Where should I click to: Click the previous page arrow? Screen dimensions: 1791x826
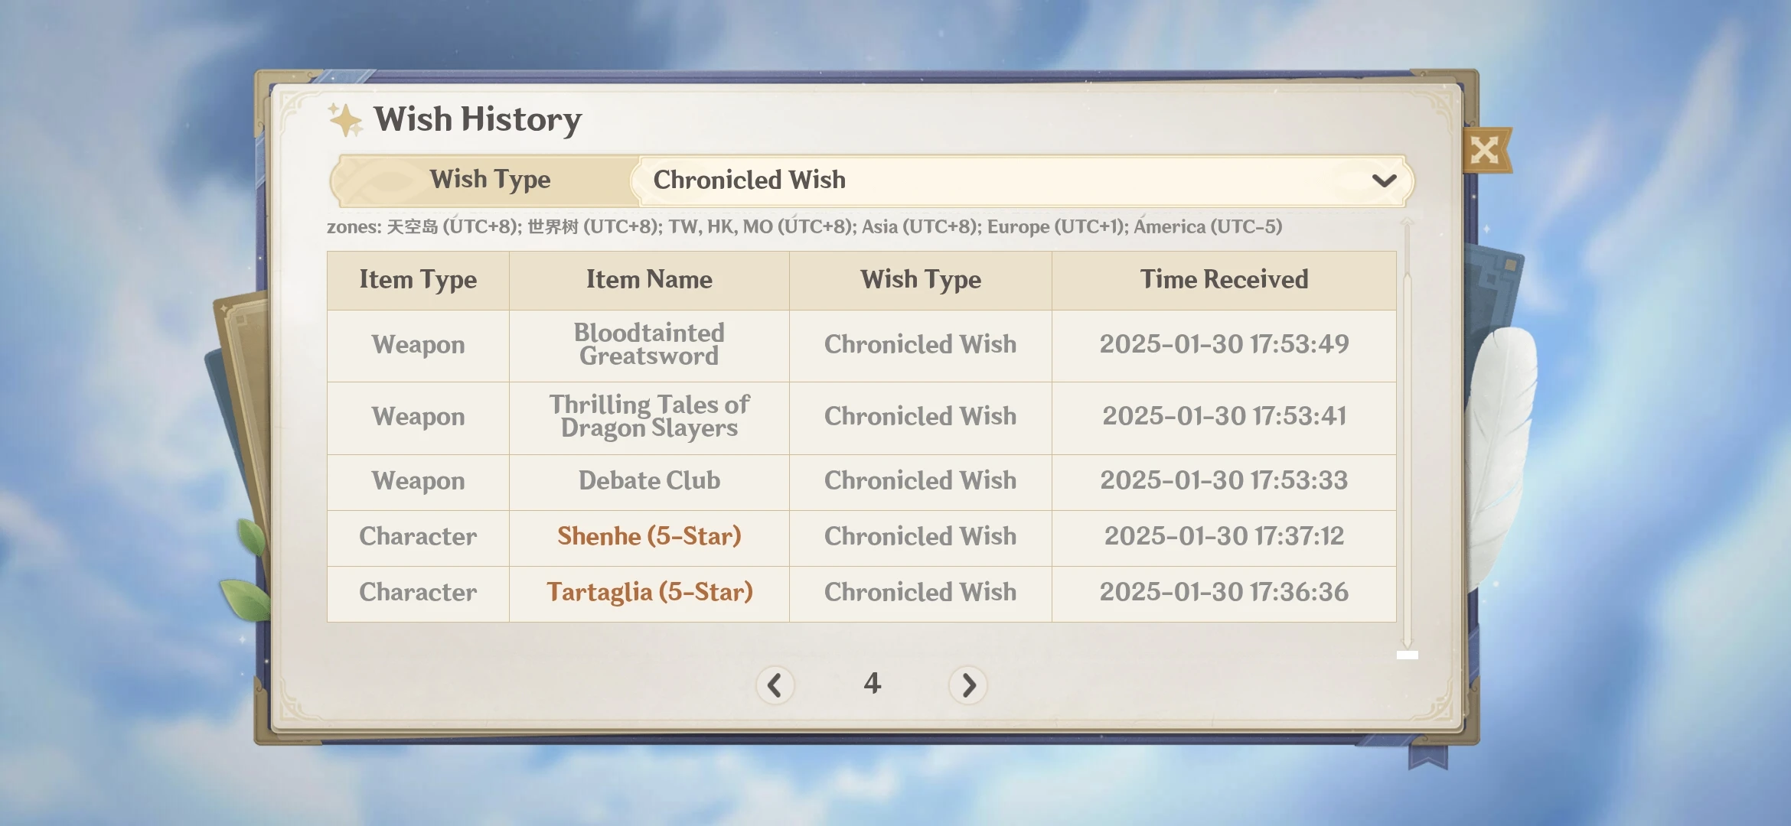click(775, 686)
